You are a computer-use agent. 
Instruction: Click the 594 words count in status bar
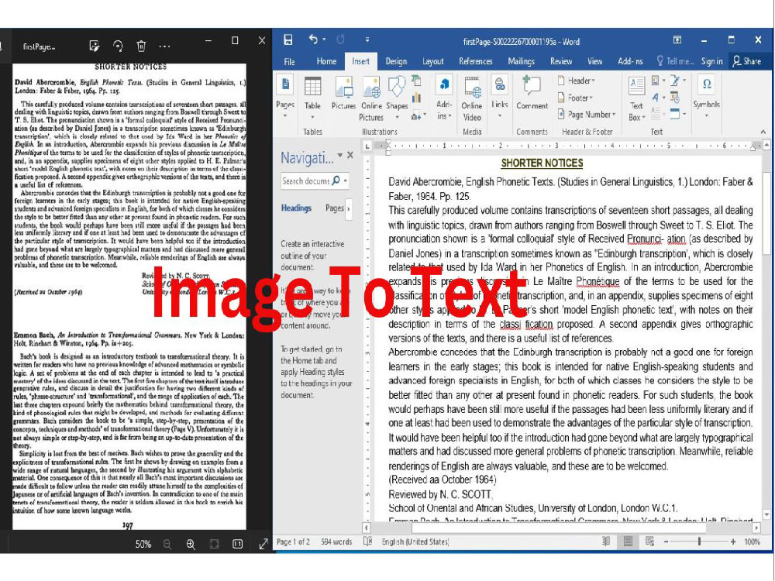click(x=336, y=542)
